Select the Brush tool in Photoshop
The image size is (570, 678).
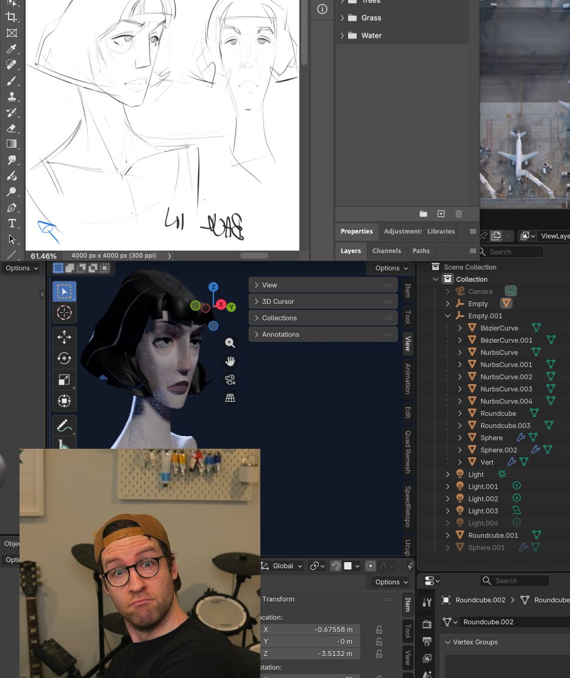(x=12, y=81)
